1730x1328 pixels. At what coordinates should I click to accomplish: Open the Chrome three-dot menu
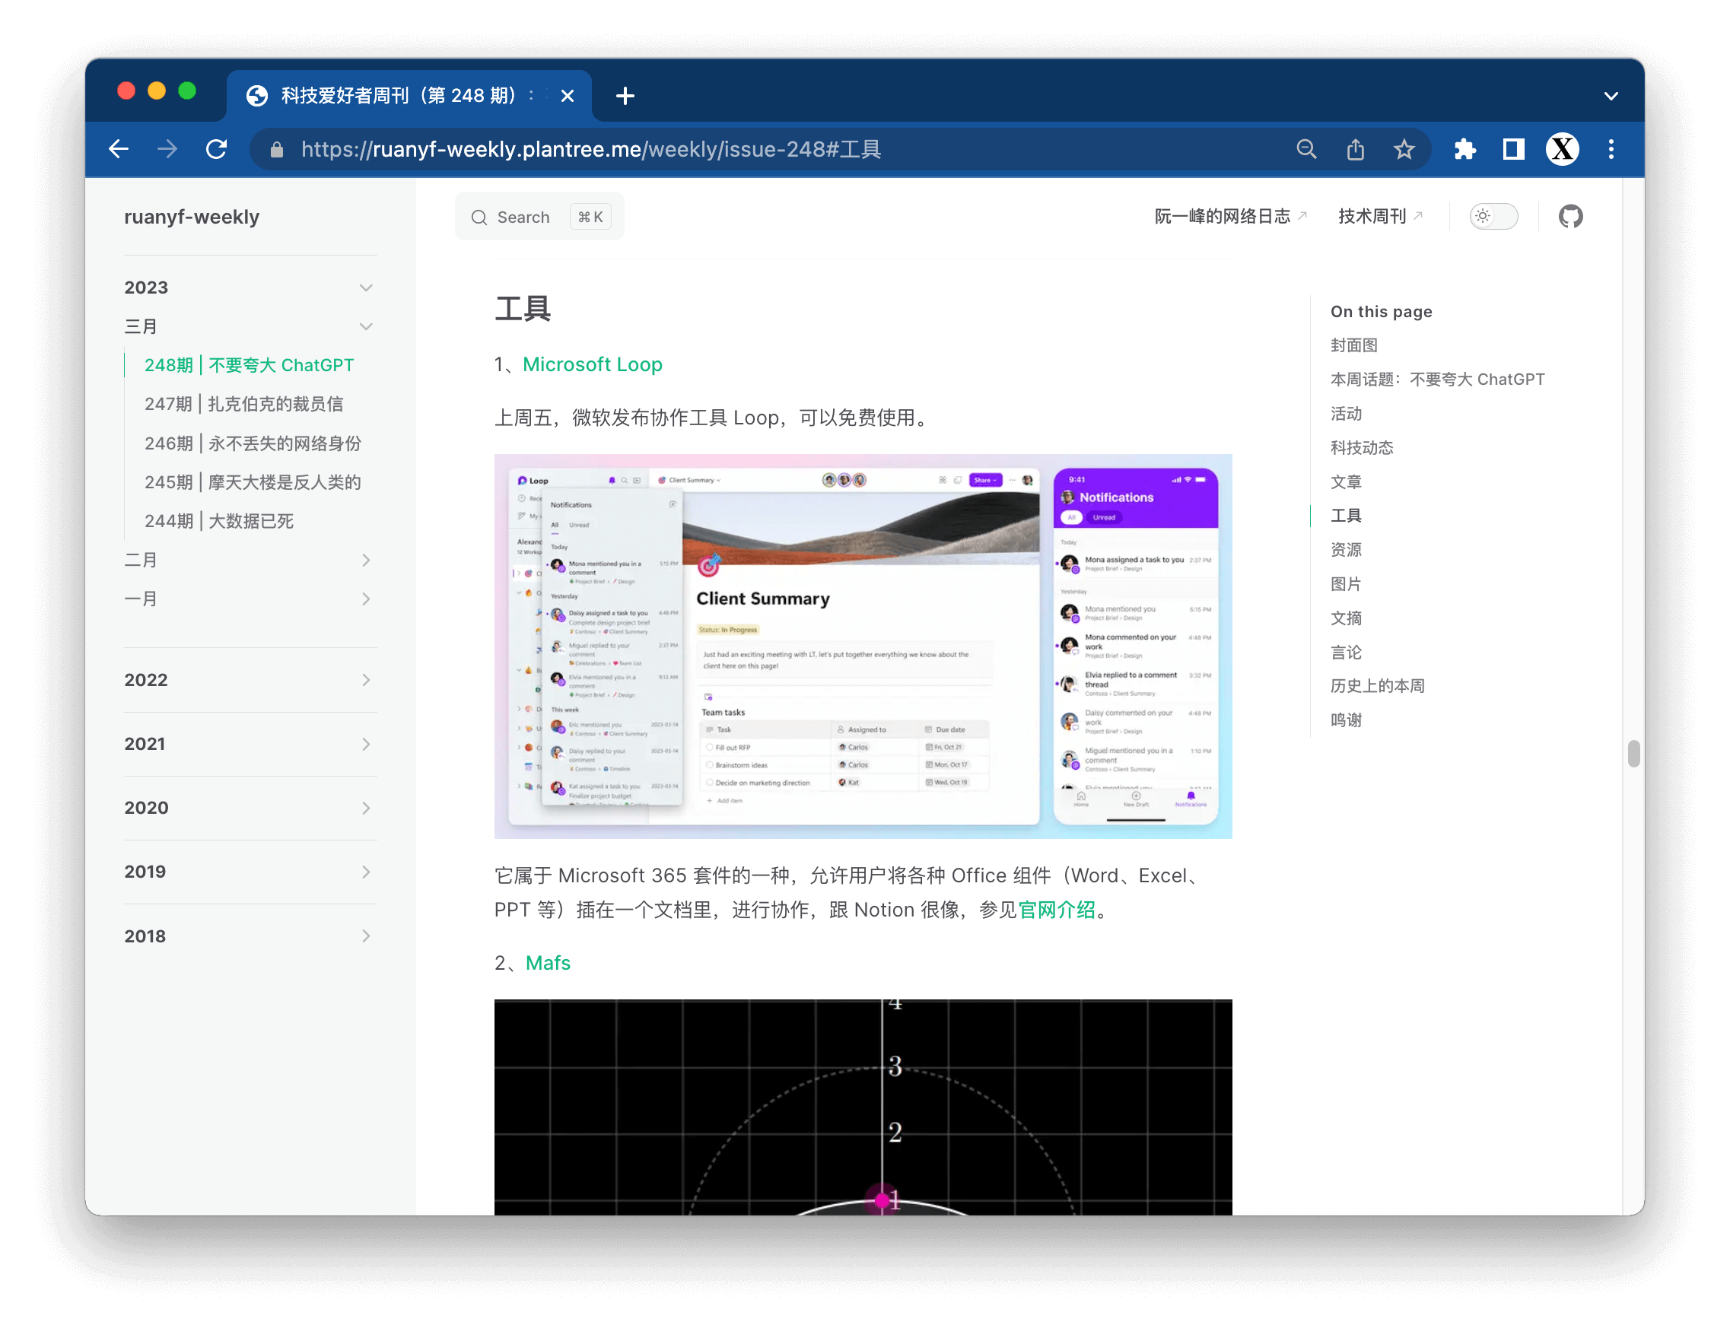pyautogui.click(x=1611, y=148)
